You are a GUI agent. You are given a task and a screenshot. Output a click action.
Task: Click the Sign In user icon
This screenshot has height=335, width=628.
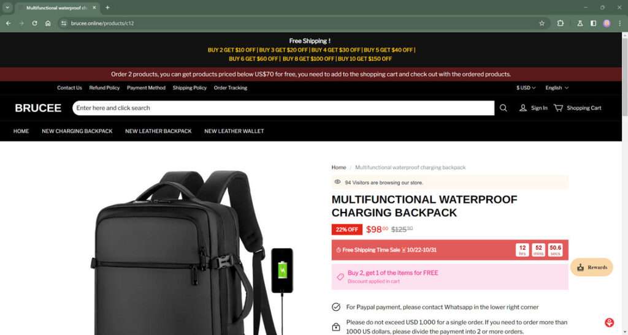[523, 108]
